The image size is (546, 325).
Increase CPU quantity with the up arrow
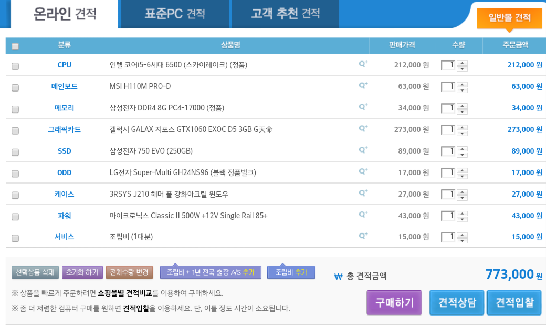point(462,63)
